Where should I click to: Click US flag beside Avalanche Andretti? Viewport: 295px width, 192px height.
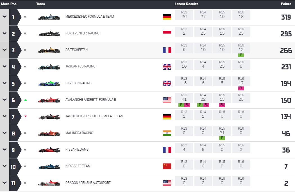[167, 100]
